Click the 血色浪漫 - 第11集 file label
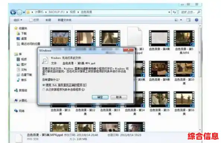 [61, 112]
